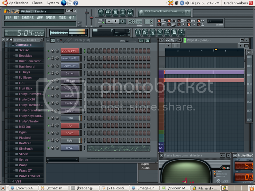Open the TOOLS menu
This screenshot has height=191, width=255.
pyautogui.click(x=62, y=18)
